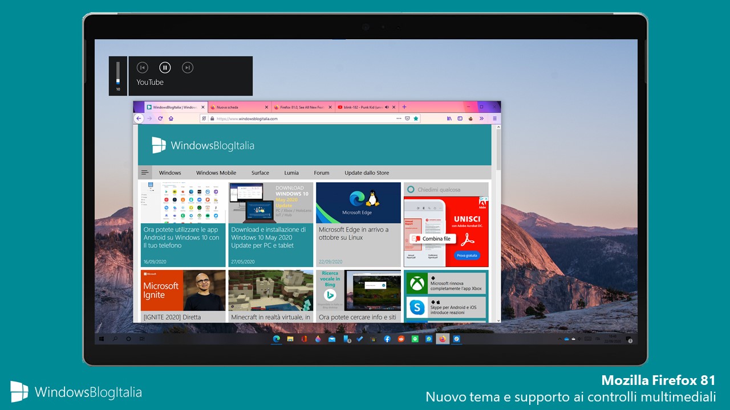This screenshot has width=730, height=410.
Task: Click Prova gratuita button in Adobe ad
Action: [467, 256]
